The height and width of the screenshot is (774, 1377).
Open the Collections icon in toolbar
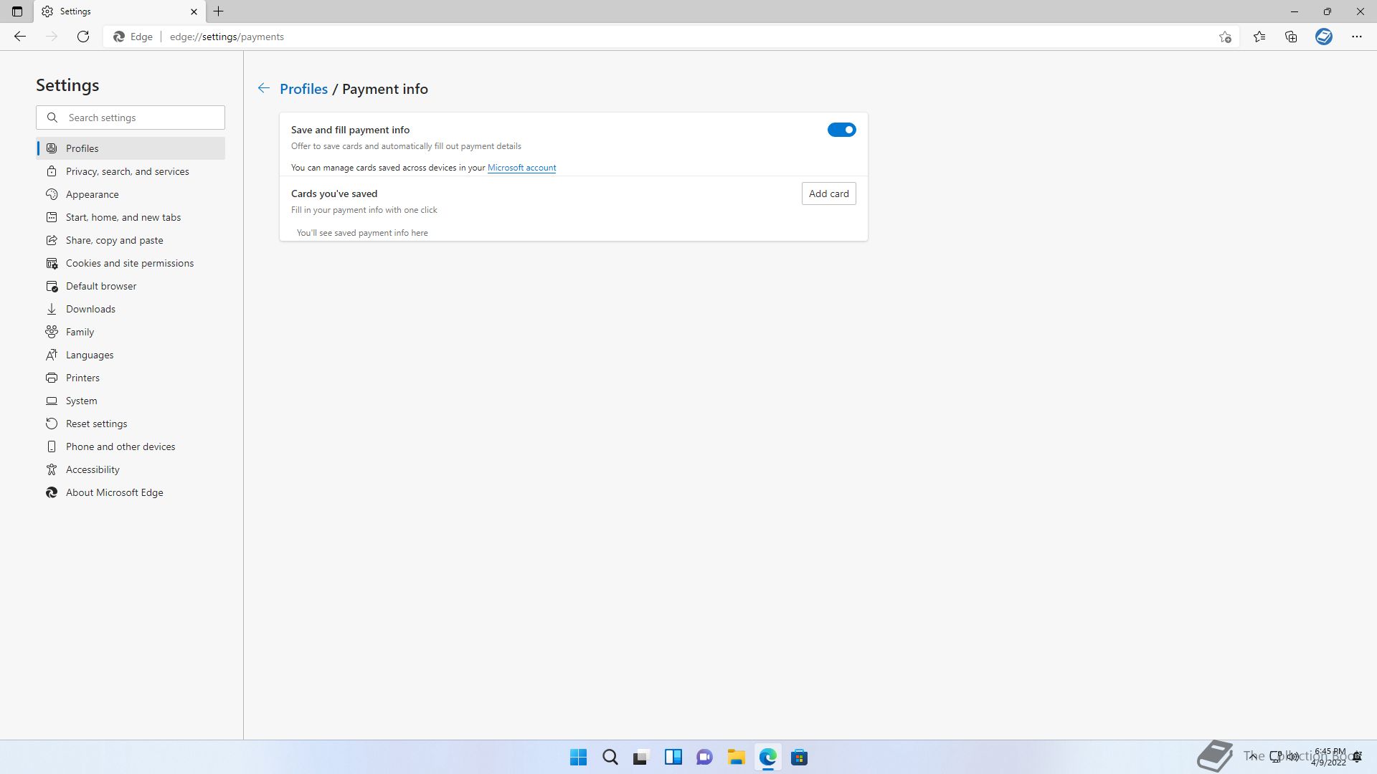click(x=1291, y=37)
